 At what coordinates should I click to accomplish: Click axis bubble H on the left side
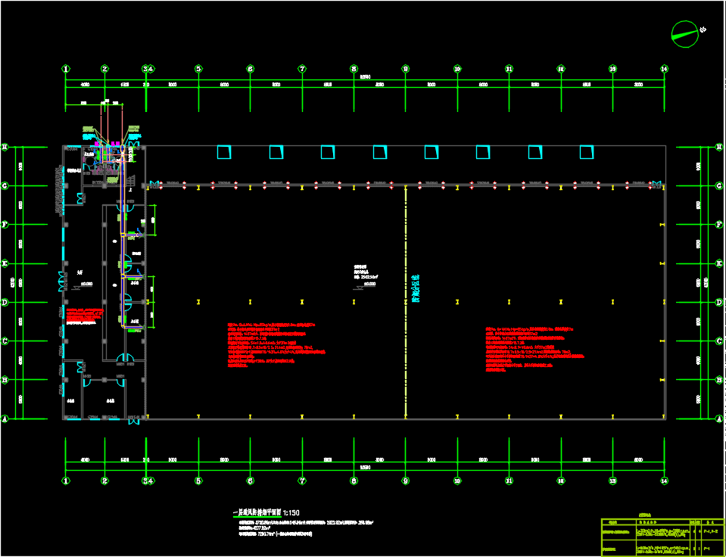click(x=5, y=147)
